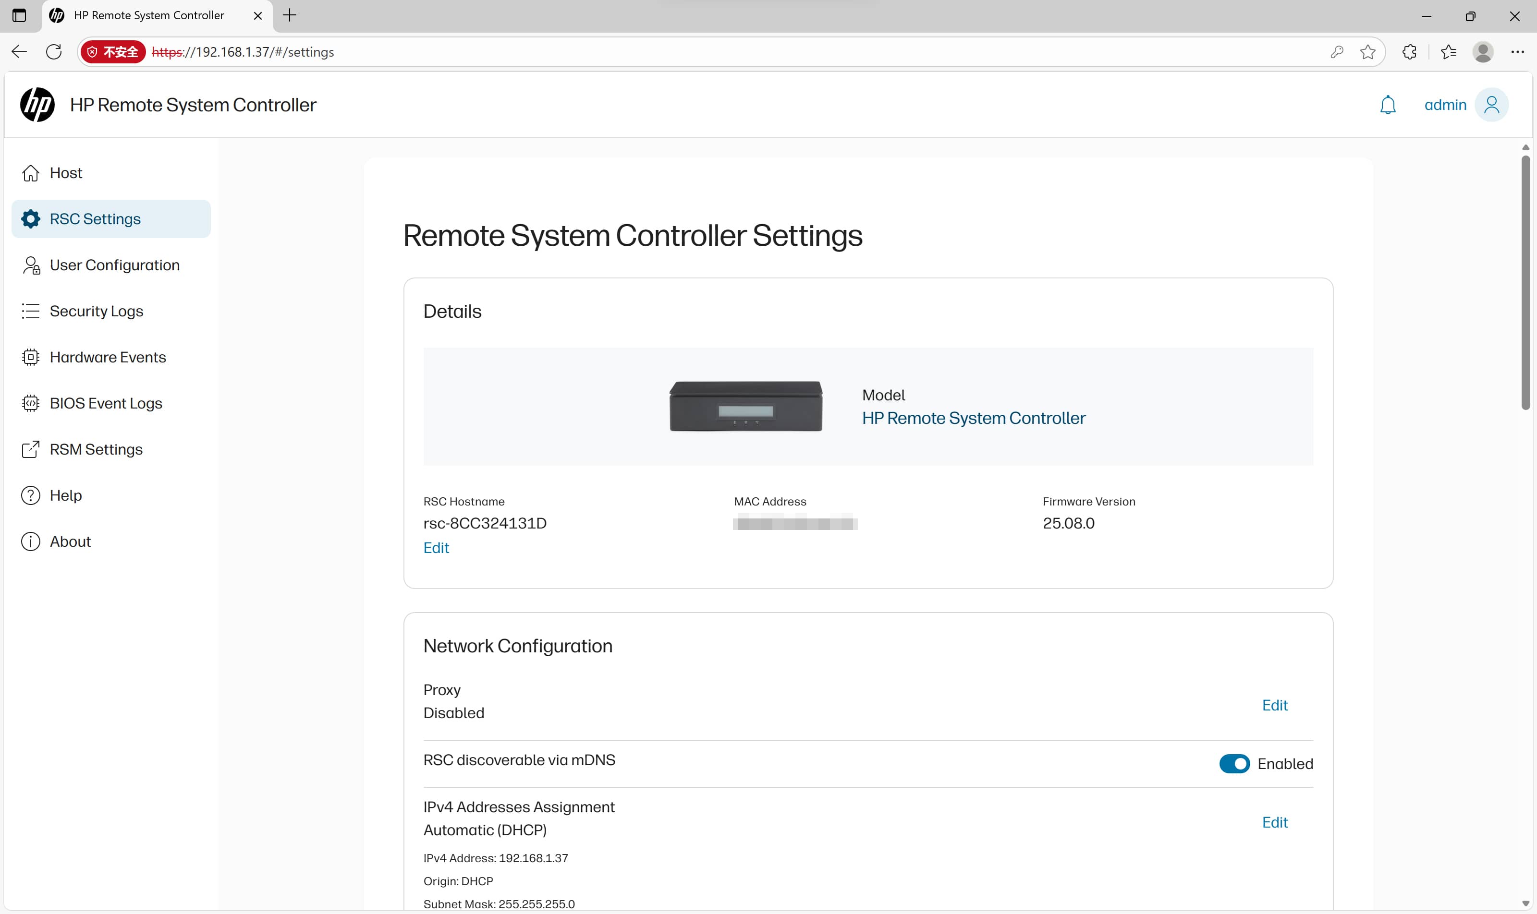Click the BIOS Event Logs icon
The height and width of the screenshot is (914, 1537).
[30, 403]
